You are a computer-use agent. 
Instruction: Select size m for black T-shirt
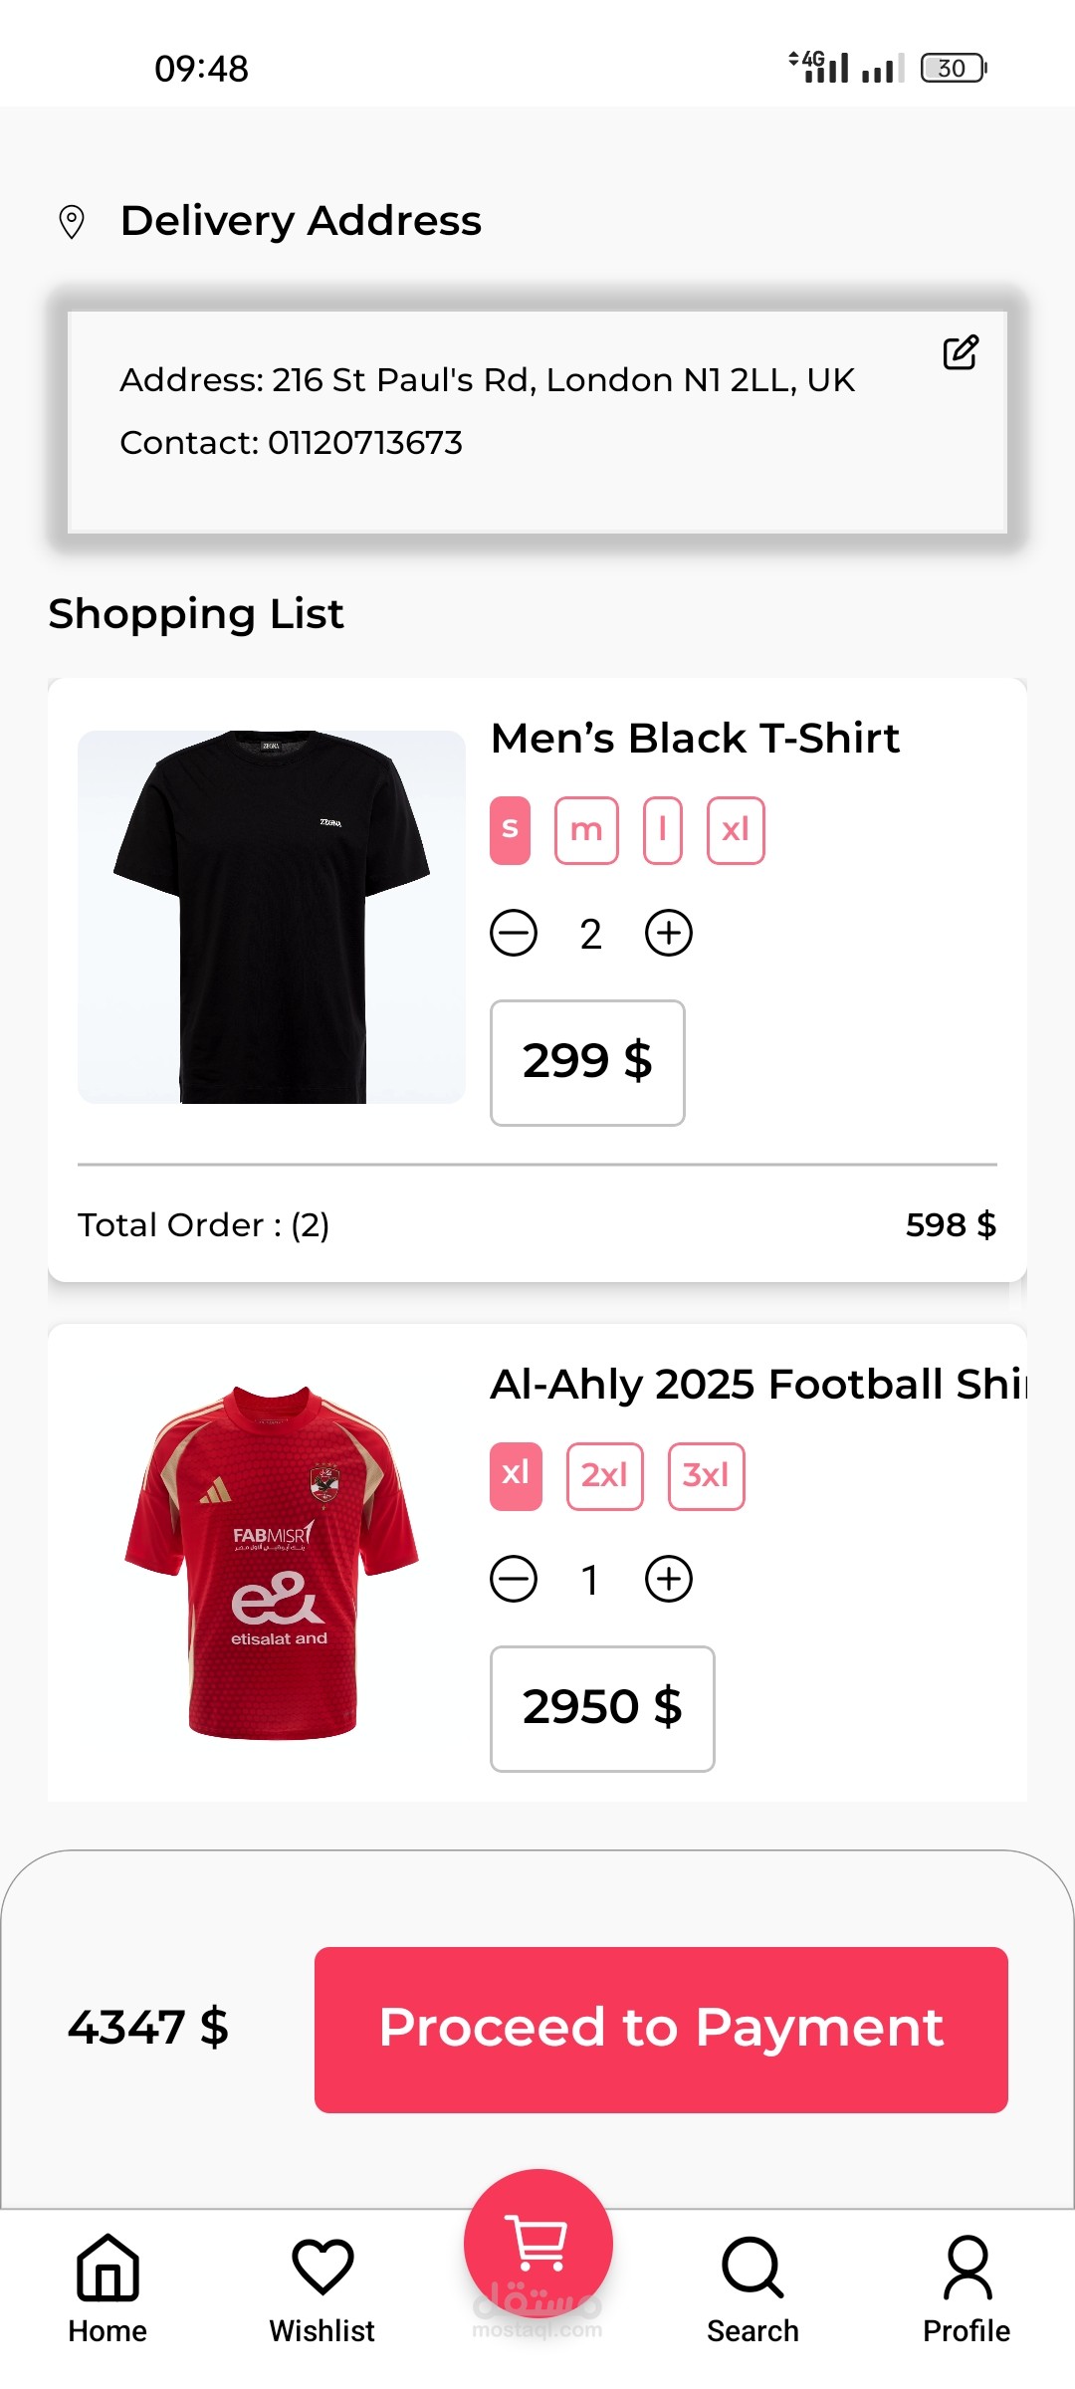pyautogui.click(x=586, y=830)
